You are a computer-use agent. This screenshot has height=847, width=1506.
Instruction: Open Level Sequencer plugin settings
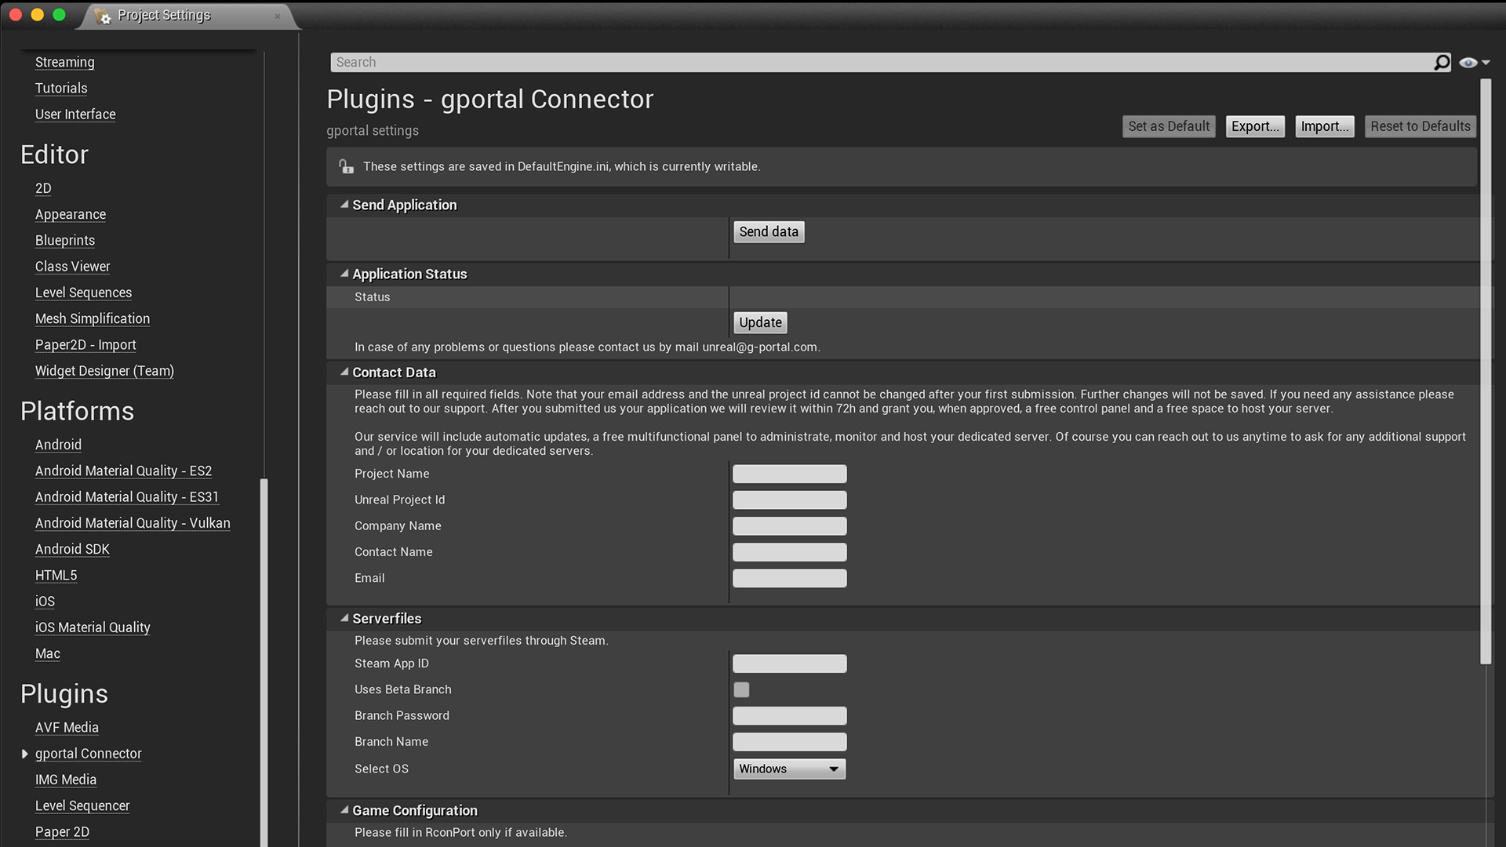click(x=82, y=806)
